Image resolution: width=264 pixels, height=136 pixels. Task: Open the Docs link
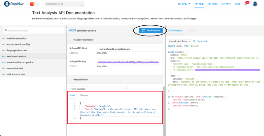coord(237,4)
